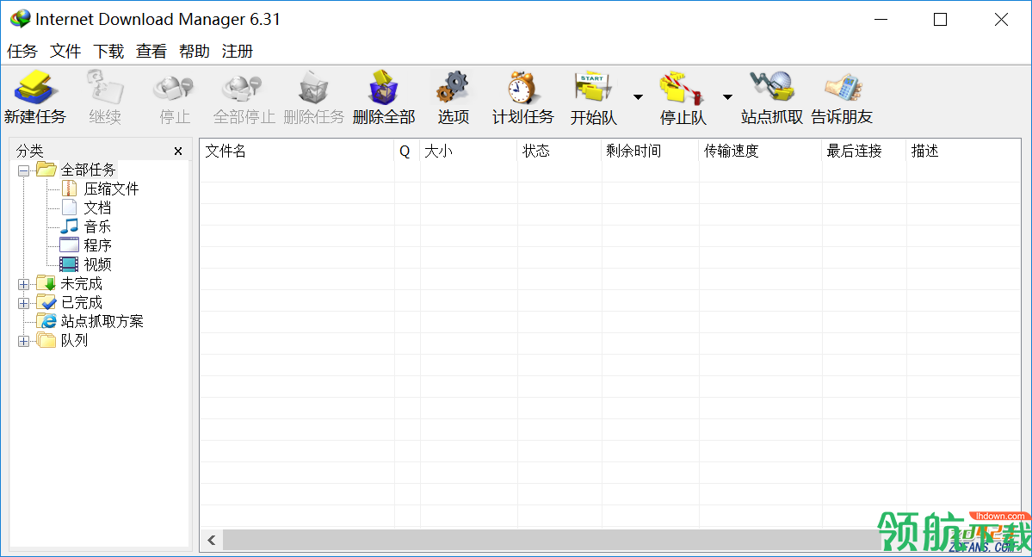This screenshot has height=557, width=1032.
Task: Expand the 未完成 tree node
Action: (24, 284)
